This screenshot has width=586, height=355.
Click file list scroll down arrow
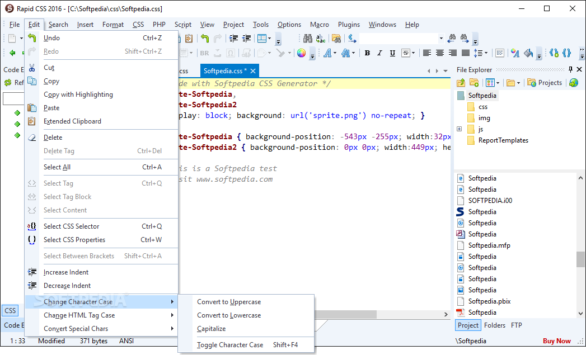coord(580,314)
